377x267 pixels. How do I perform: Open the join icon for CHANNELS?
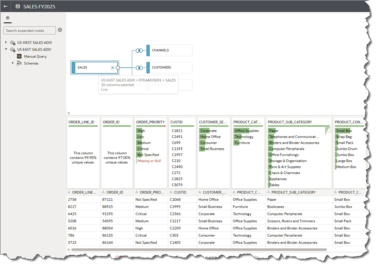click(x=139, y=50)
